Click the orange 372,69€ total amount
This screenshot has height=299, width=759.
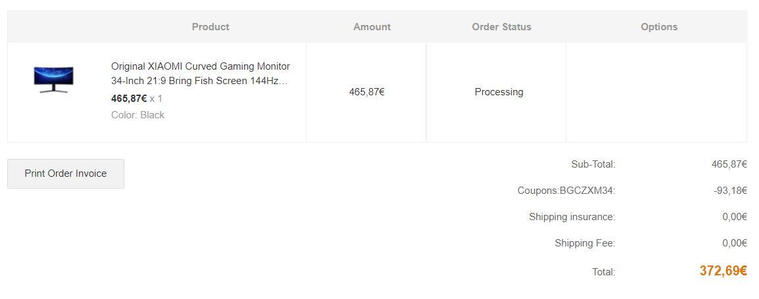click(723, 271)
